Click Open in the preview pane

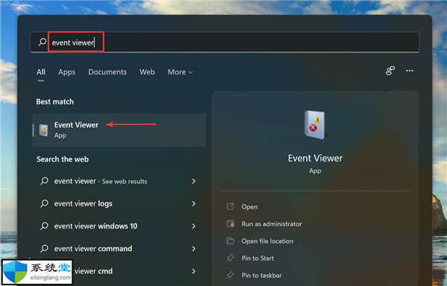(x=250, y=207)
